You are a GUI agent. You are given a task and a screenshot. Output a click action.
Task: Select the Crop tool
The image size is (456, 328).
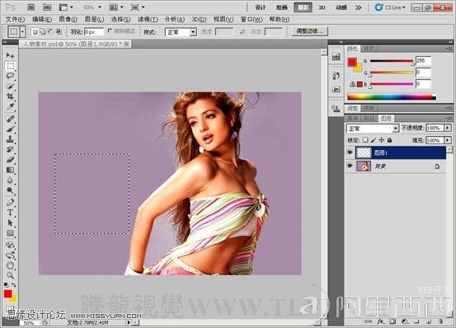point(10,96)
